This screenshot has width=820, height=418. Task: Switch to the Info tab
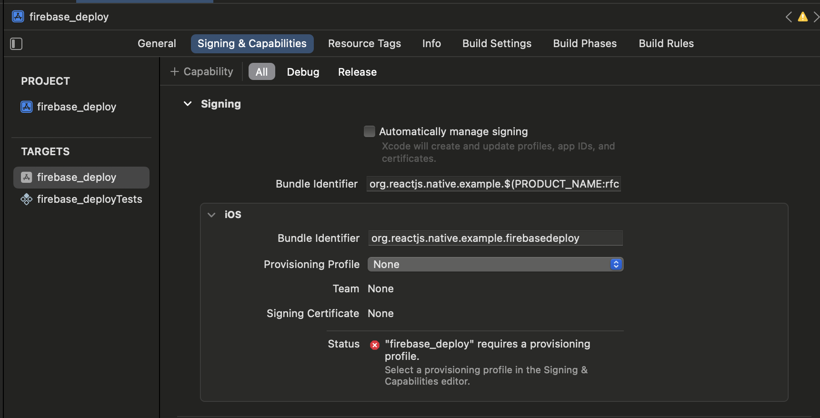431,43
